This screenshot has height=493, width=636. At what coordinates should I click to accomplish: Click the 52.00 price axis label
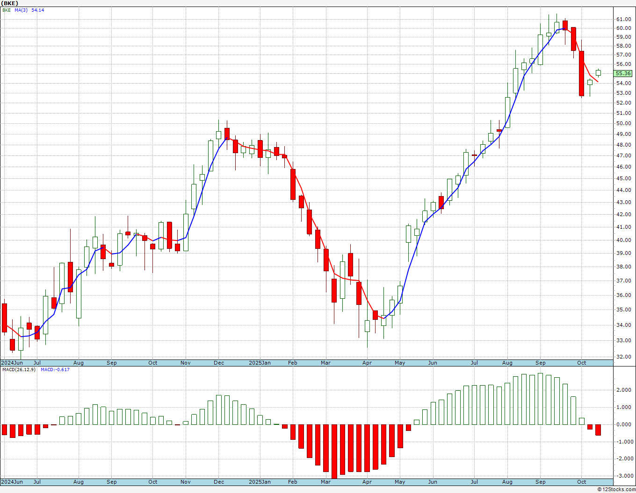[623, 103]
